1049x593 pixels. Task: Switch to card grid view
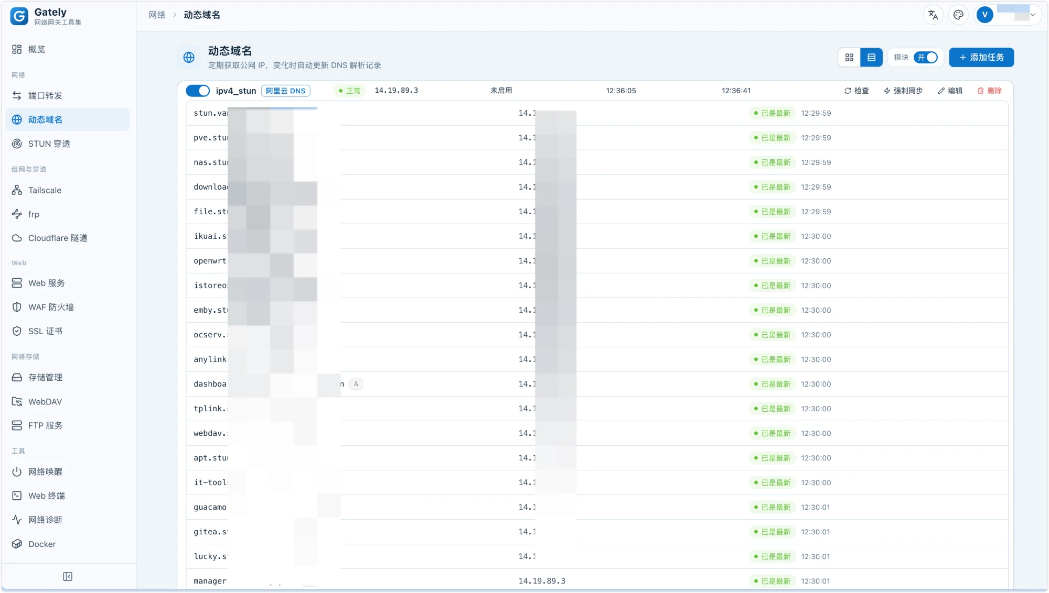849,57
